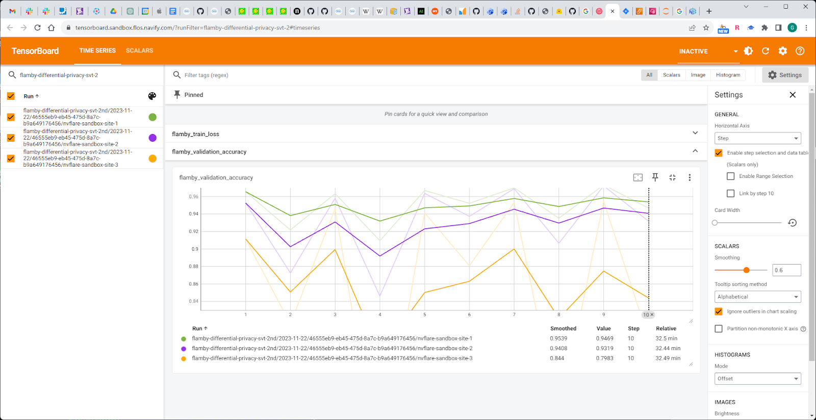Click the reload data refresh icon
The width and height of the screenshot is (816, 420).
tap(766, 51)
